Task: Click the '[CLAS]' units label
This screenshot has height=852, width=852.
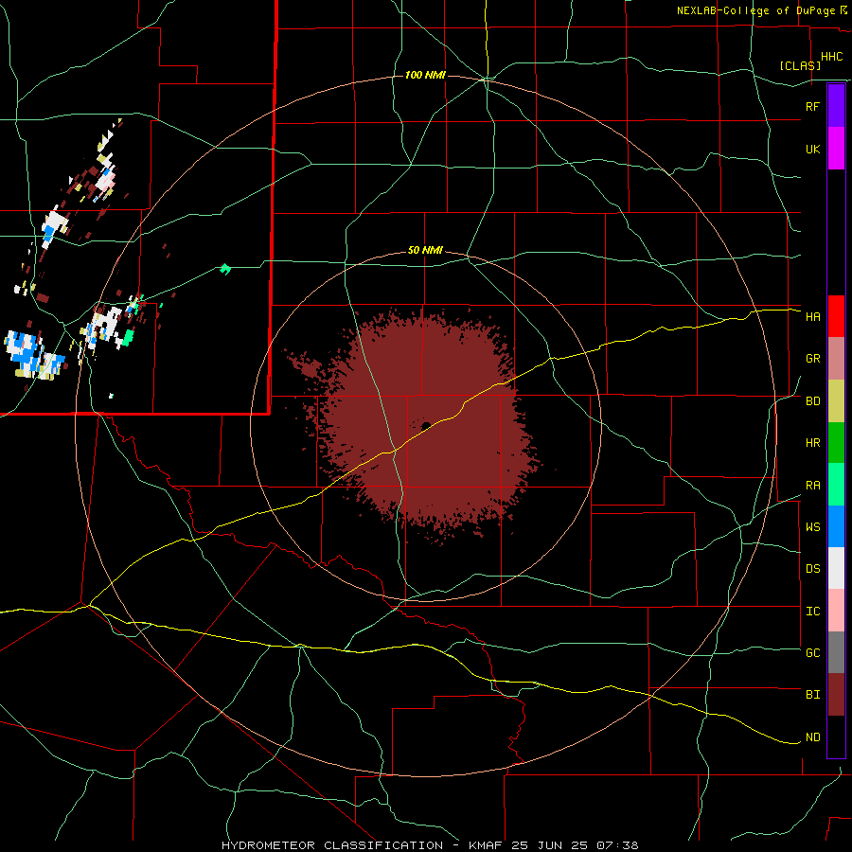Action: [x=800, y=65]
